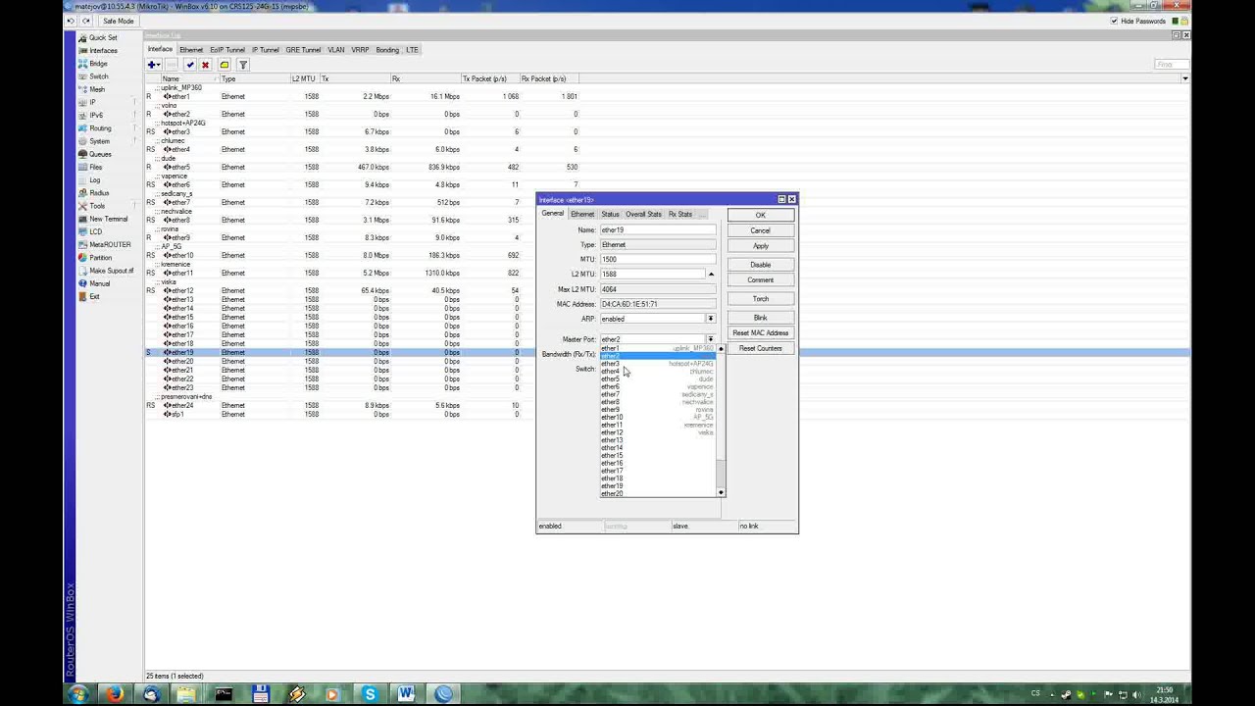Select the ether5 row in interface list
Screen dimensions: 1255x706
click(363, 167)
